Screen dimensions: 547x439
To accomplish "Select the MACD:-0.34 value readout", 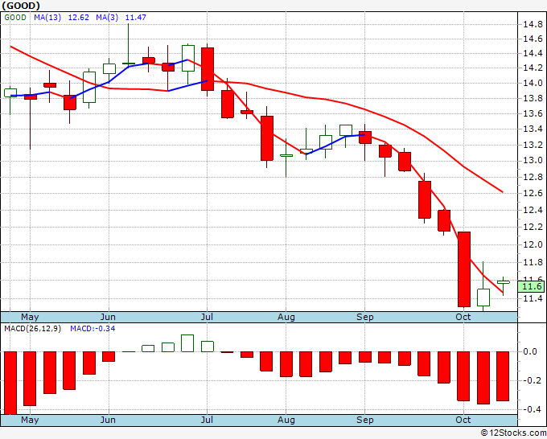I will (x=93, y=329).
